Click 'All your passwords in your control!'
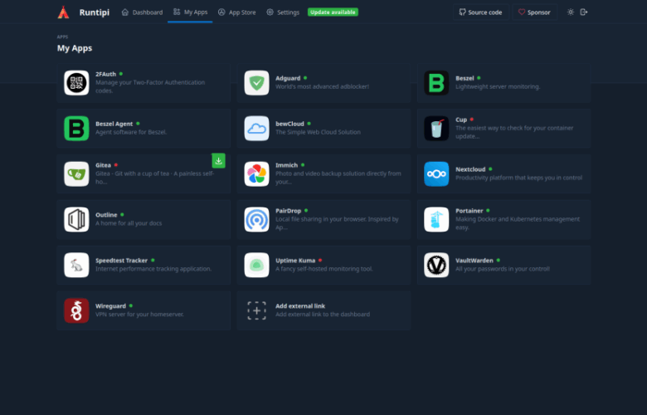Viewport: 647px width, 415px height. [502, 268]
